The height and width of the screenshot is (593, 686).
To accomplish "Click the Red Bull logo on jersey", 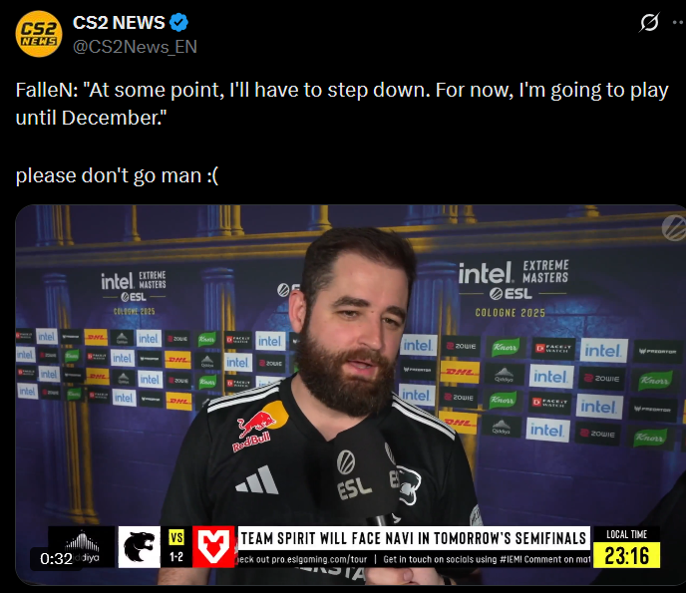I will (x=255, y=430).
